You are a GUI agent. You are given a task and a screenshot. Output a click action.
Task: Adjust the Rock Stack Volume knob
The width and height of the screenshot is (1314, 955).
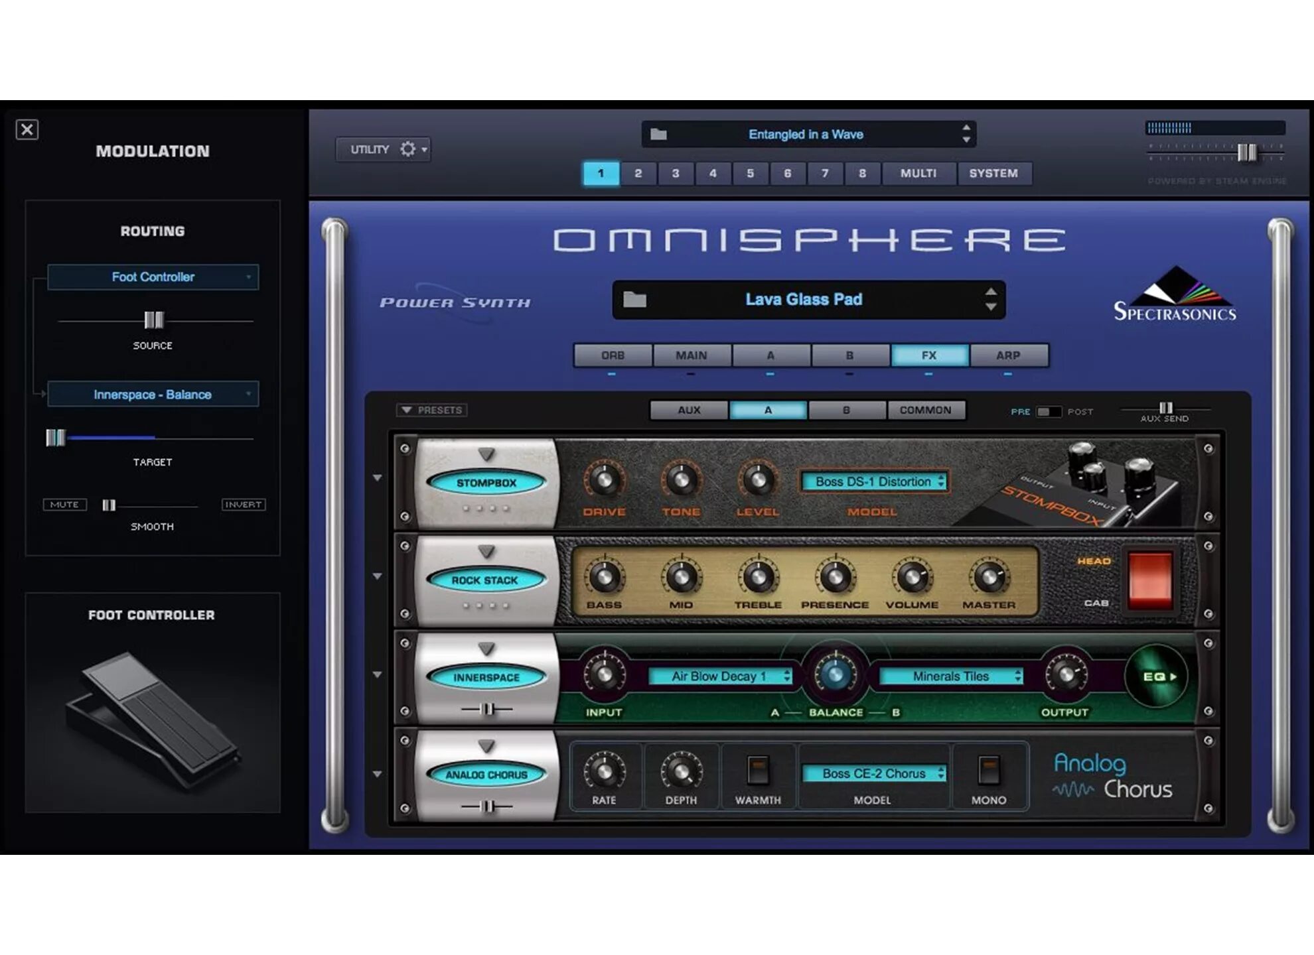[913, 577]
